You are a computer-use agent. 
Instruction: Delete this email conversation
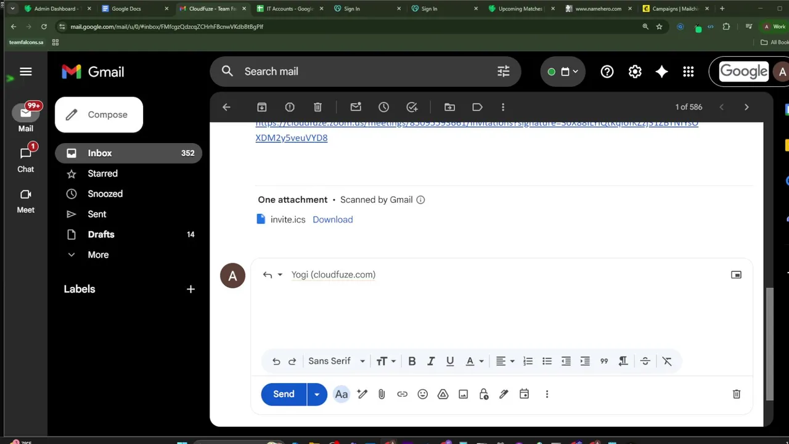(x=317, y=107)
